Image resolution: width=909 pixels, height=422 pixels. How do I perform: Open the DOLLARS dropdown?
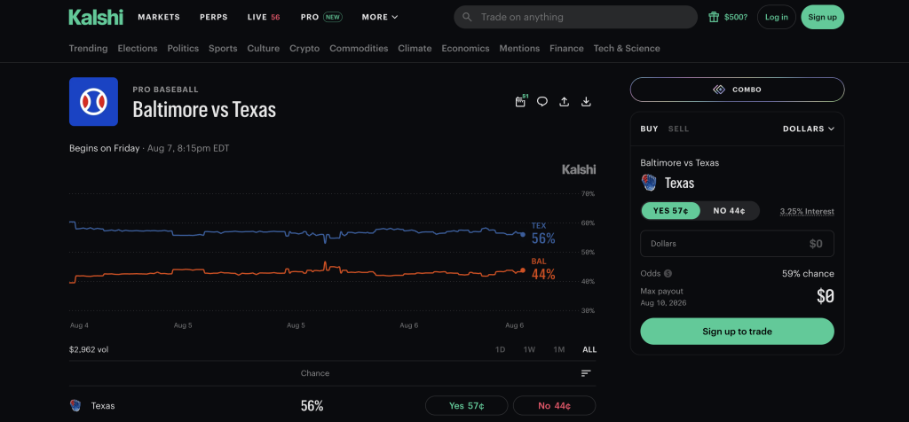pyautogui.click(x=809, y=129)
